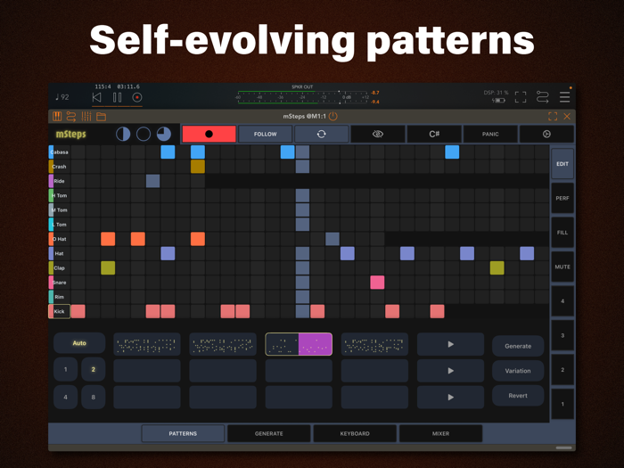The width and height of the screenshot is (624, 468).
Task: Toggle fullscreen brackets icon near DSP meter
Action: coord(521,97)
